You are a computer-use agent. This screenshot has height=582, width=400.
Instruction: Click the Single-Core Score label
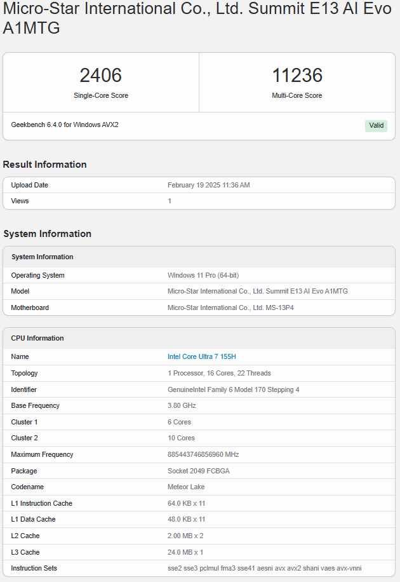tap(100, 95)
